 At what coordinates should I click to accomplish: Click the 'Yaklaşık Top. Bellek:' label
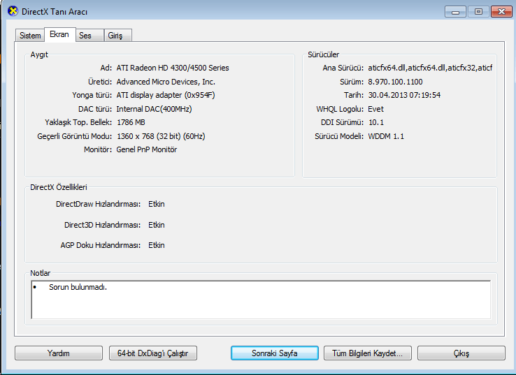(78, 122)
